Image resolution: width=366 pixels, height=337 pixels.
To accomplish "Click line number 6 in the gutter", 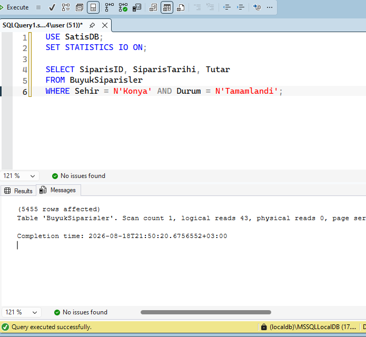I will click(25, 92).
